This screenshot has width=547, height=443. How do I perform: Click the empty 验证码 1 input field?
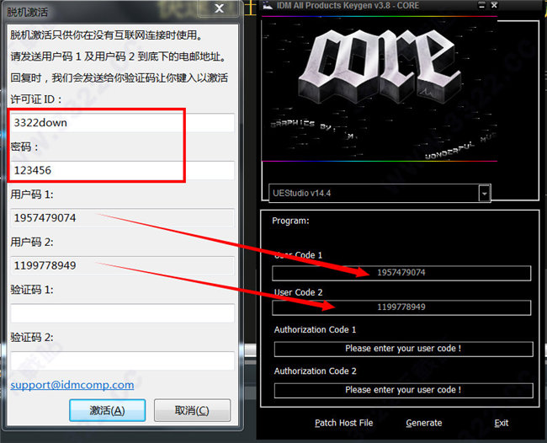pos(122,313)
